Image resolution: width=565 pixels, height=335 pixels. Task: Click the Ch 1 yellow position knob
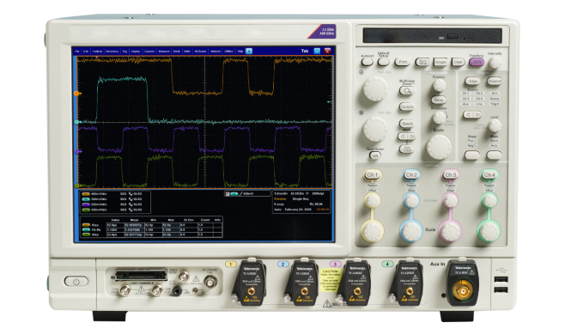(372, 200)
